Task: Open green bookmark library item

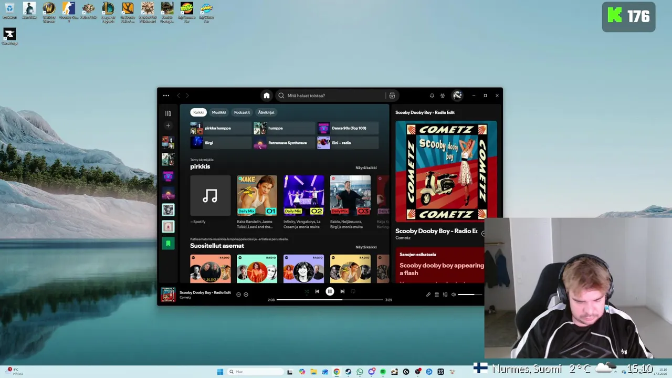Action: pyautogui.click(x=168, y=243)
